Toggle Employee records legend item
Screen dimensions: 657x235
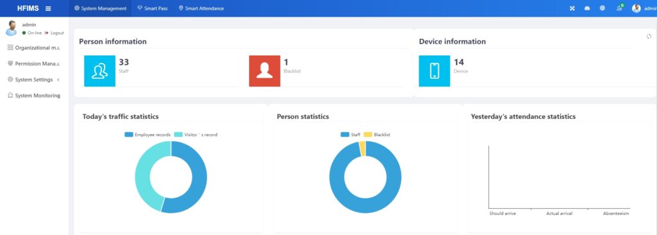coord(148,135)
